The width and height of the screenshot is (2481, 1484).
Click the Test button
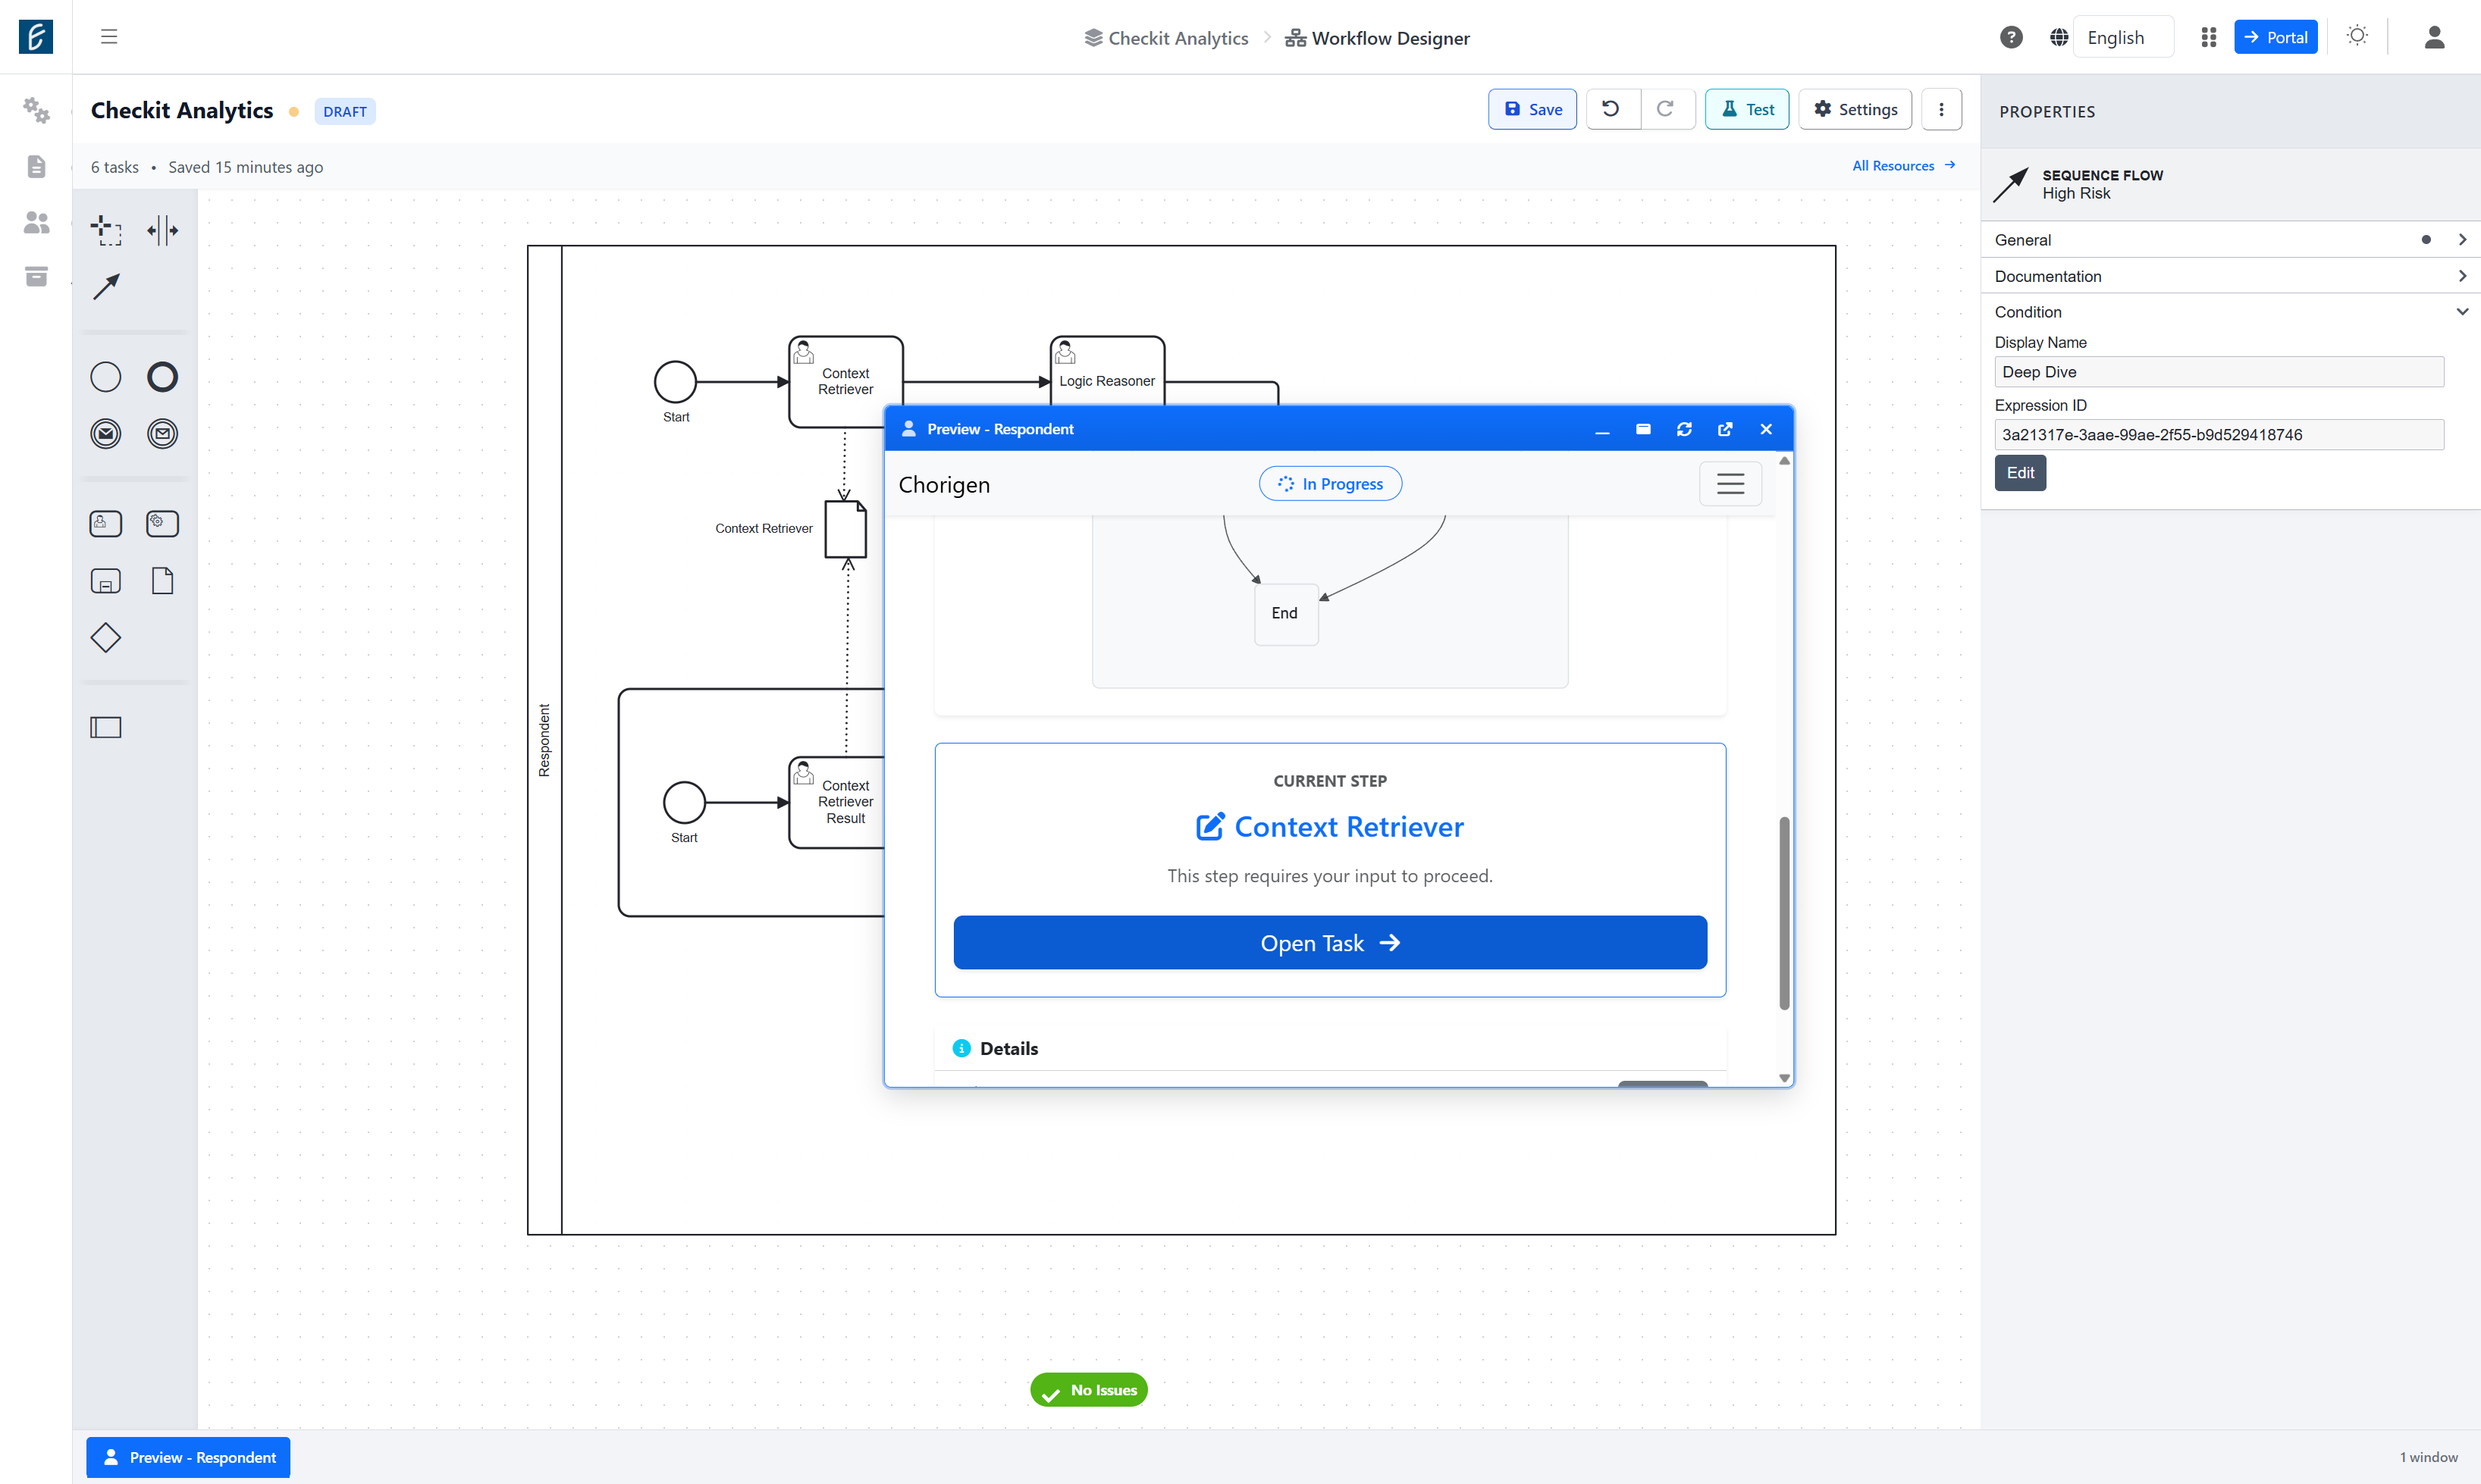pyautogui.click(x=1747, y=109)
